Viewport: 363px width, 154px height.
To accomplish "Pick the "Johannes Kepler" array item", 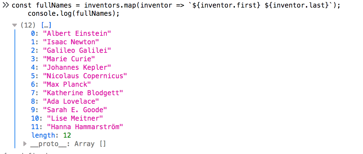I will pyautogui.click(x=77, y=67).
